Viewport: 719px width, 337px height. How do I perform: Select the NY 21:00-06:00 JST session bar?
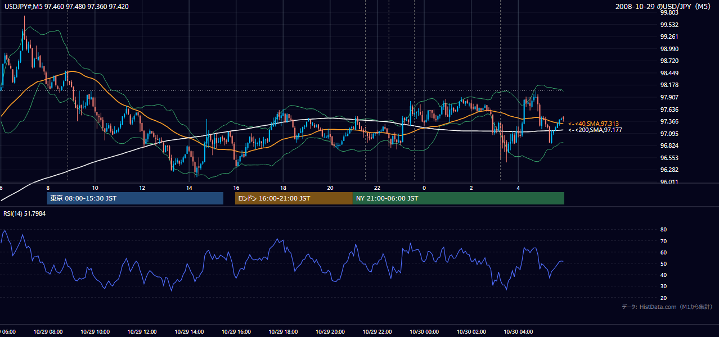coord(459,198)
